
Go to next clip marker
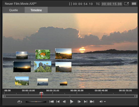coord(86,102)
